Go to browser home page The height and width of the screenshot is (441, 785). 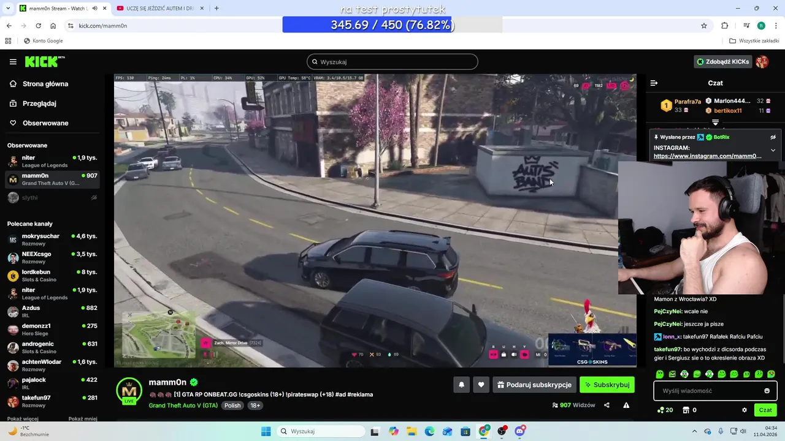pyautogui.click(x=53, y=26)
